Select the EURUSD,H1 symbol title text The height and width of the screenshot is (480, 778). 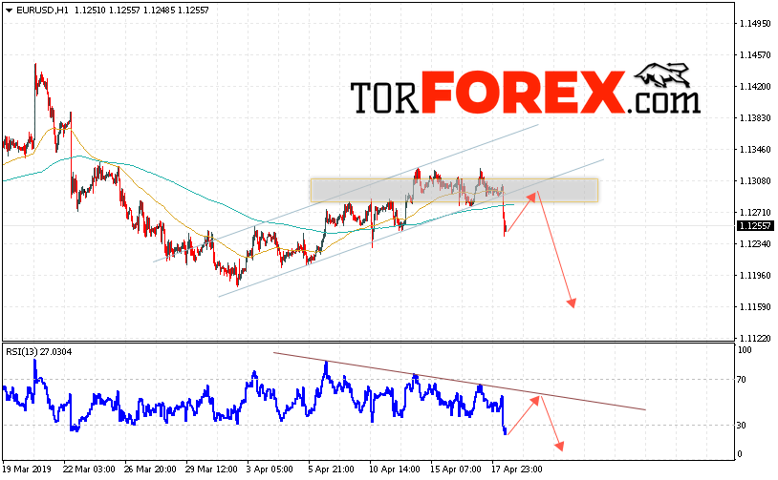tap(43, 10)
